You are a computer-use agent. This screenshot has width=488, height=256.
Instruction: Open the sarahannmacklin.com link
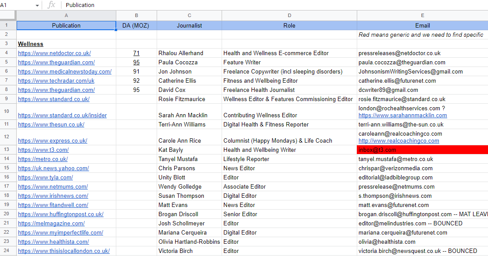pyautogui.click(x=403, y=115)
